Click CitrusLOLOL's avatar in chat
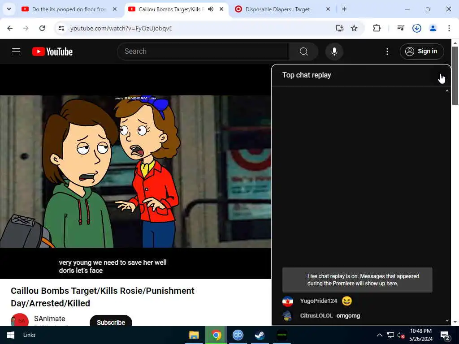Image resolution: width=459 pixels, height=344 pixels. click(x=288, y=316)
